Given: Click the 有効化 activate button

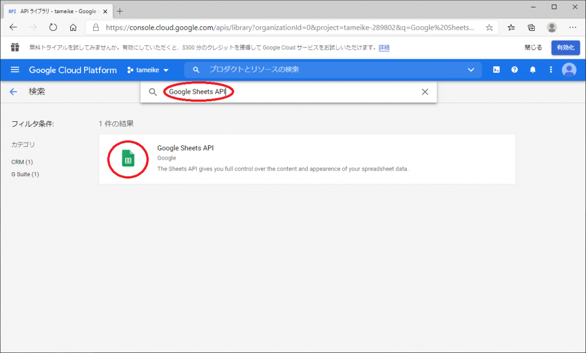Looking at the screenshot, I should click(565, 47).
